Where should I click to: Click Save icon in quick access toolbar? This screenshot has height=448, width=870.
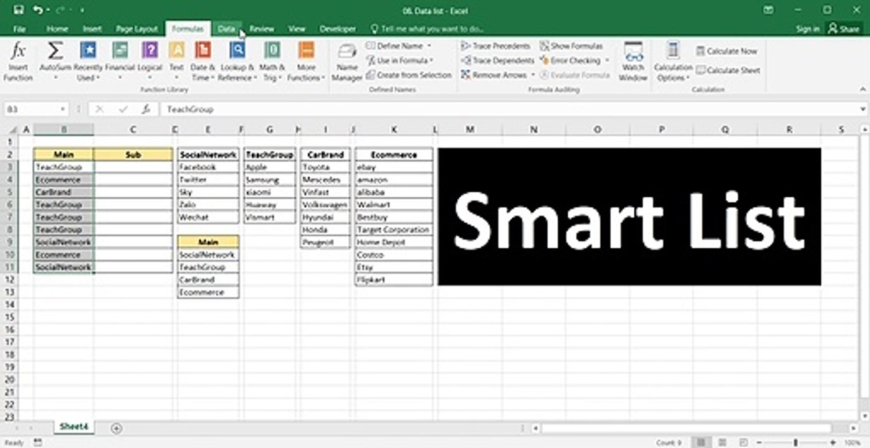tap(18, 10)
